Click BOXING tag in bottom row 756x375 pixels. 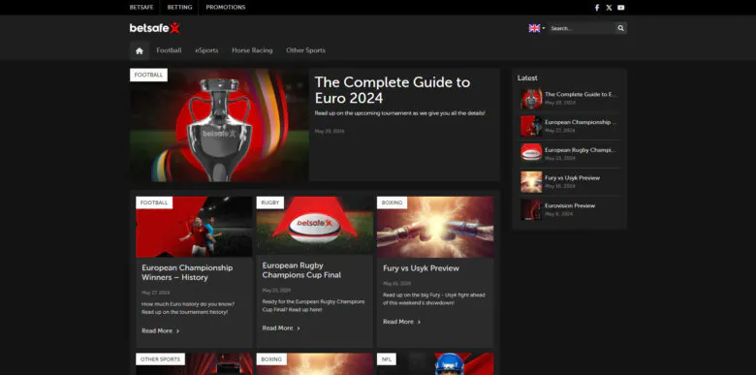[x=271, y=359]
